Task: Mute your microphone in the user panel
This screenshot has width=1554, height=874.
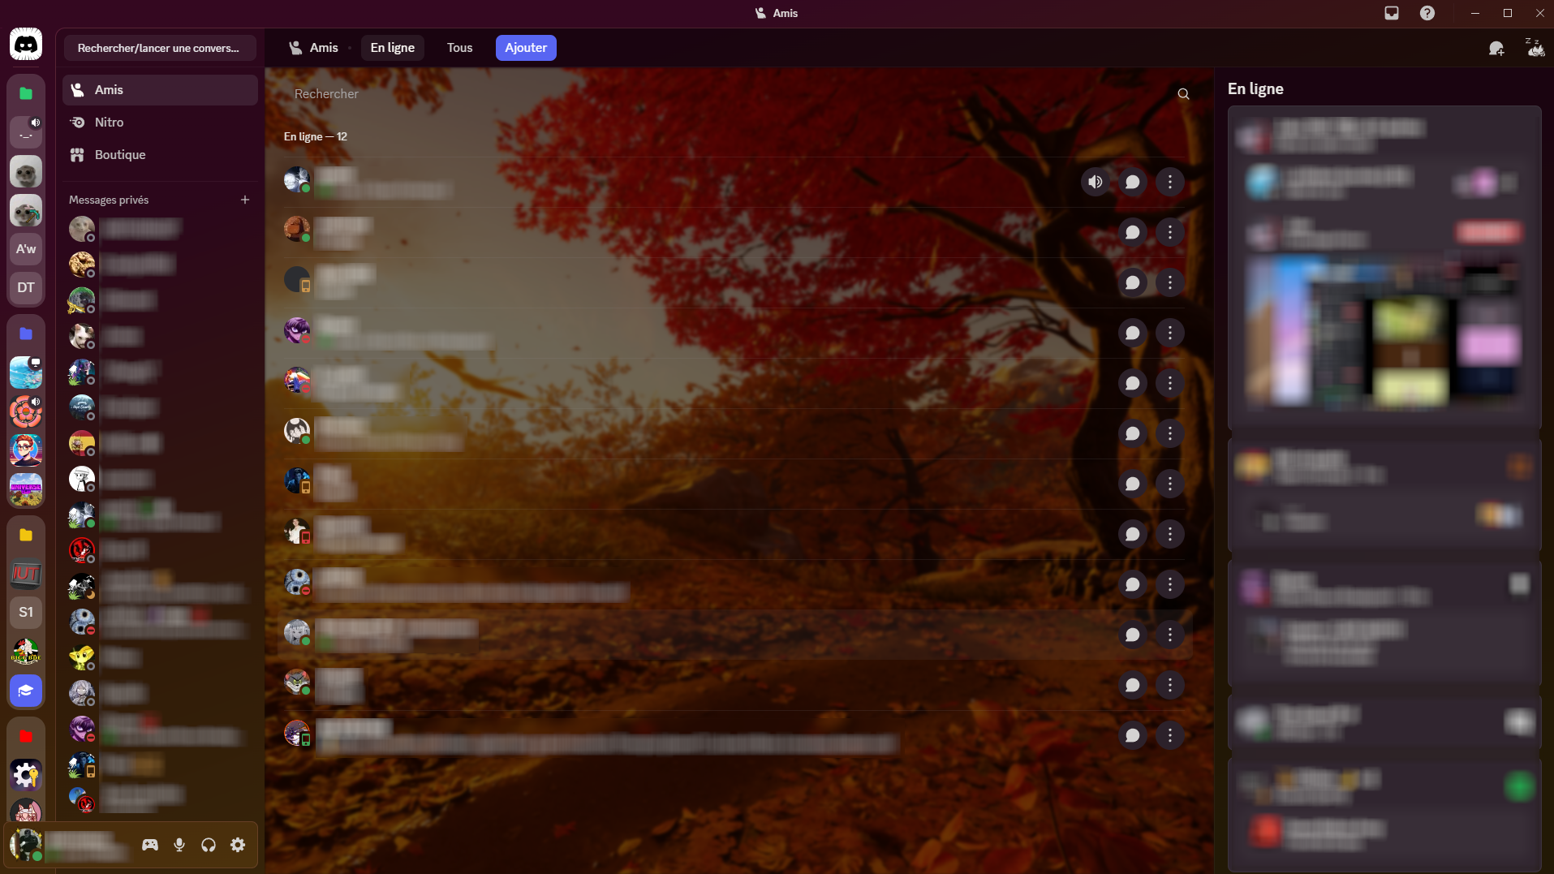Action: point(179,844)
